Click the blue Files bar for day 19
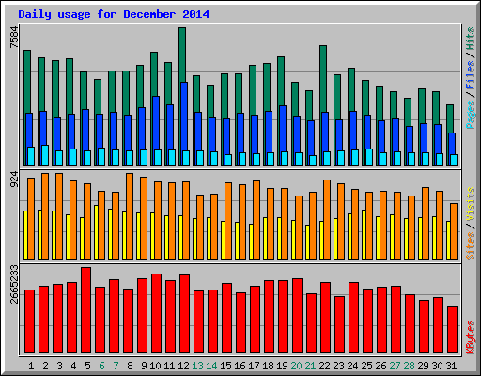The width and height of the screenshot is (481, 376). [x=283, y=129]
